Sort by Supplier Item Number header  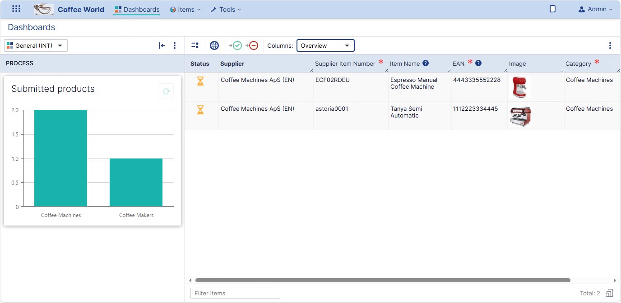click(x=345, y=63)
